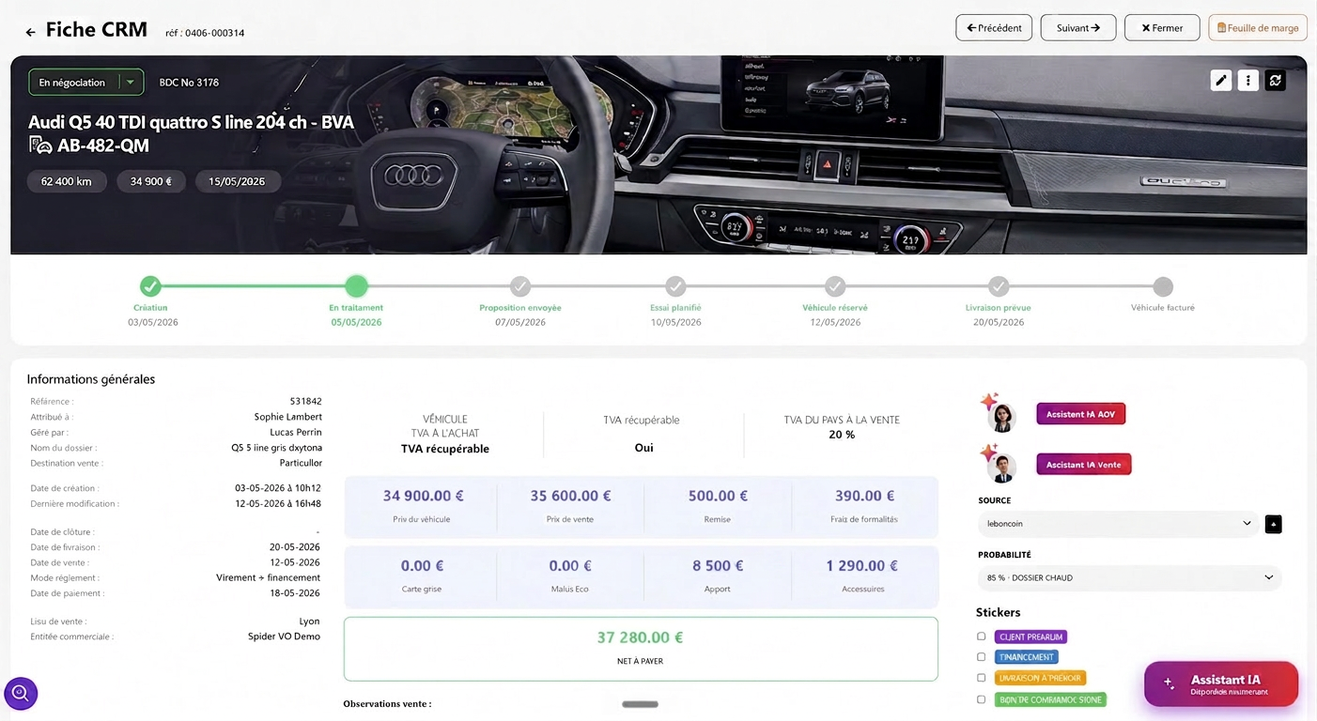Viewport: 1317px width, 721px height.
Task: Select the Création step on the timeline
Action: (x=150, y=286)
